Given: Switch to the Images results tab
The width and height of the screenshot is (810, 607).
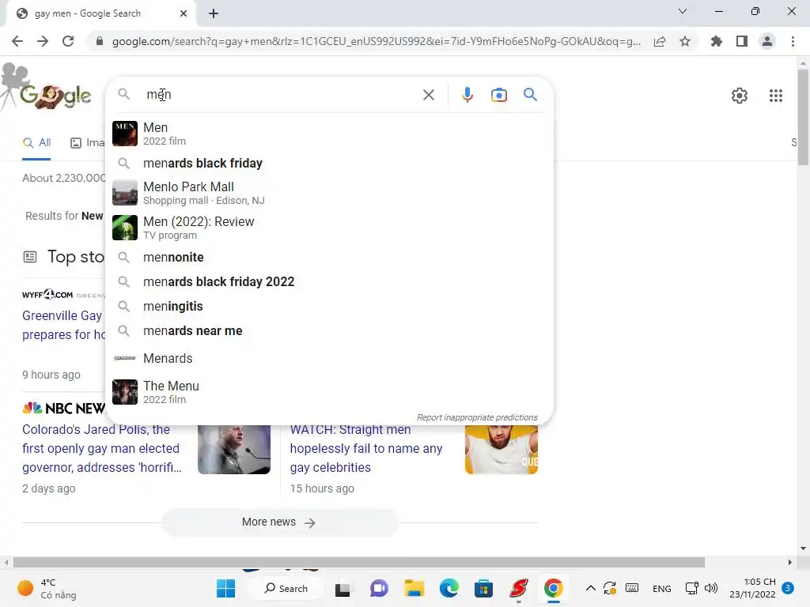Looking at the screenshot, I should tap(87, 143).
